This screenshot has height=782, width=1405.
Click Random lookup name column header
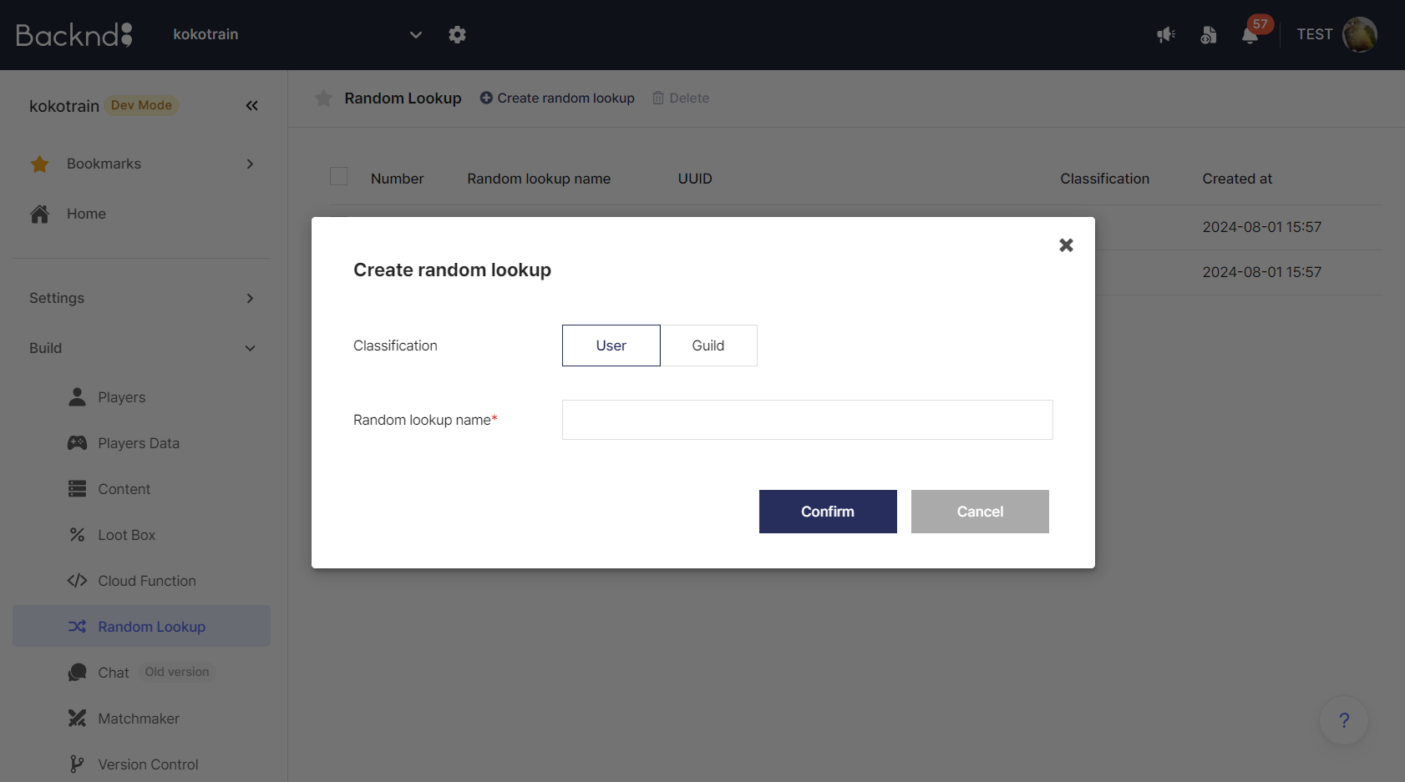tap(539, 179)
